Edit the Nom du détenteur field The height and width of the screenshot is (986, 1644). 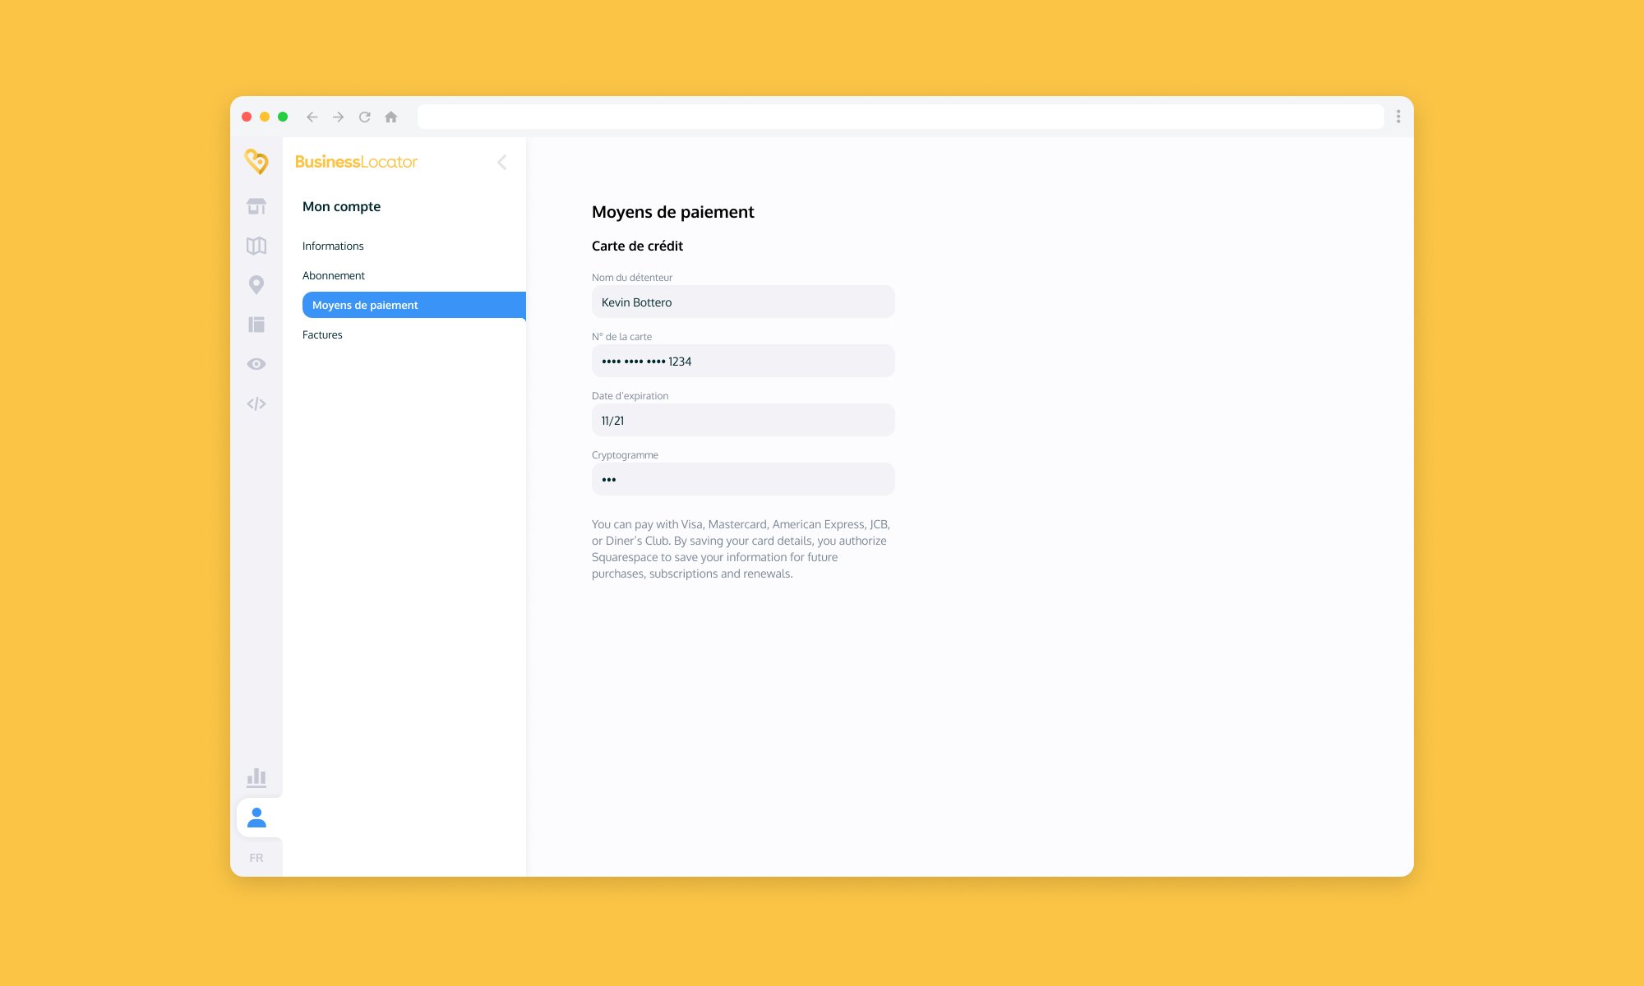coord(743,302)
